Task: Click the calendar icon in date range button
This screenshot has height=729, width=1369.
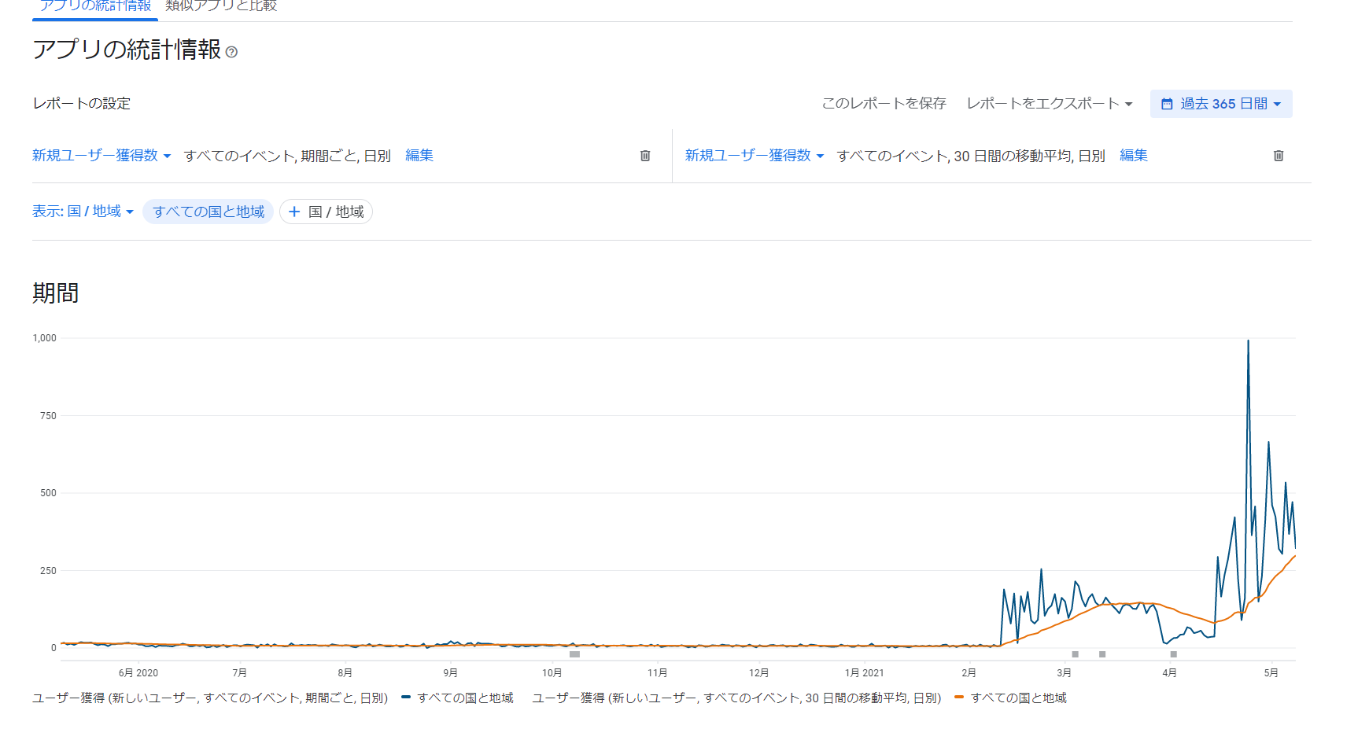Action: (x=1167, y=104)
